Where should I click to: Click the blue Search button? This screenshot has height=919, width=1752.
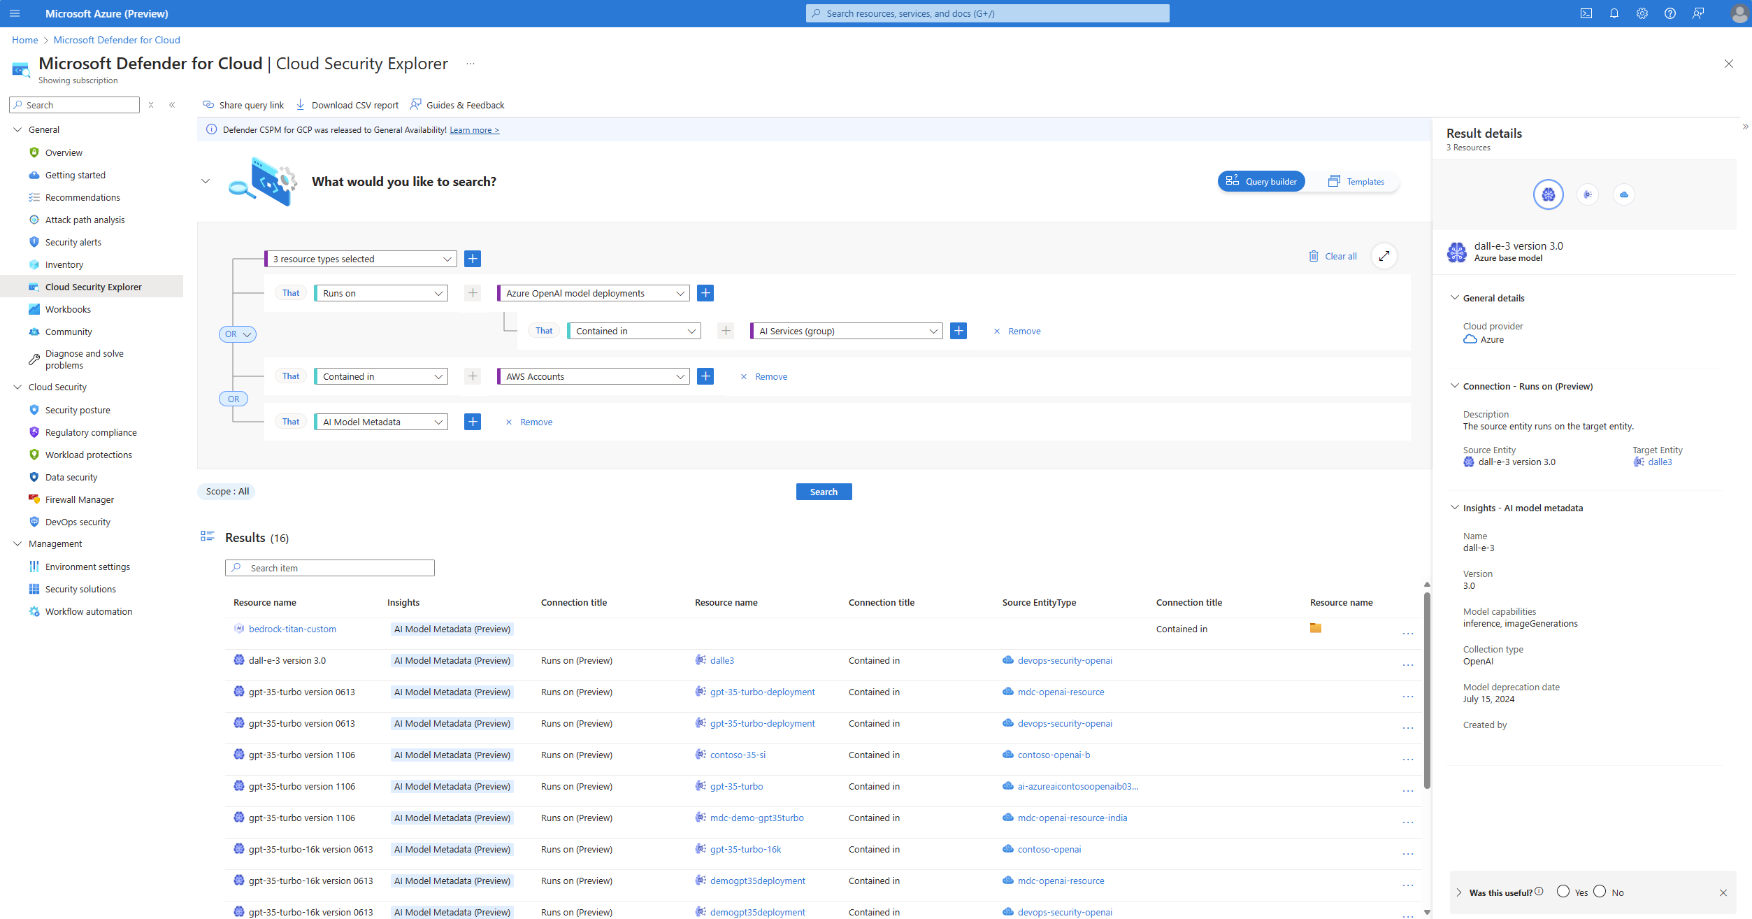824,492
